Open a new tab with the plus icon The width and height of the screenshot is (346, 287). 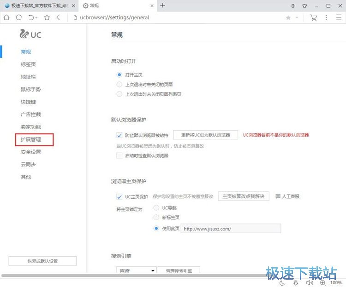point(163,6)
